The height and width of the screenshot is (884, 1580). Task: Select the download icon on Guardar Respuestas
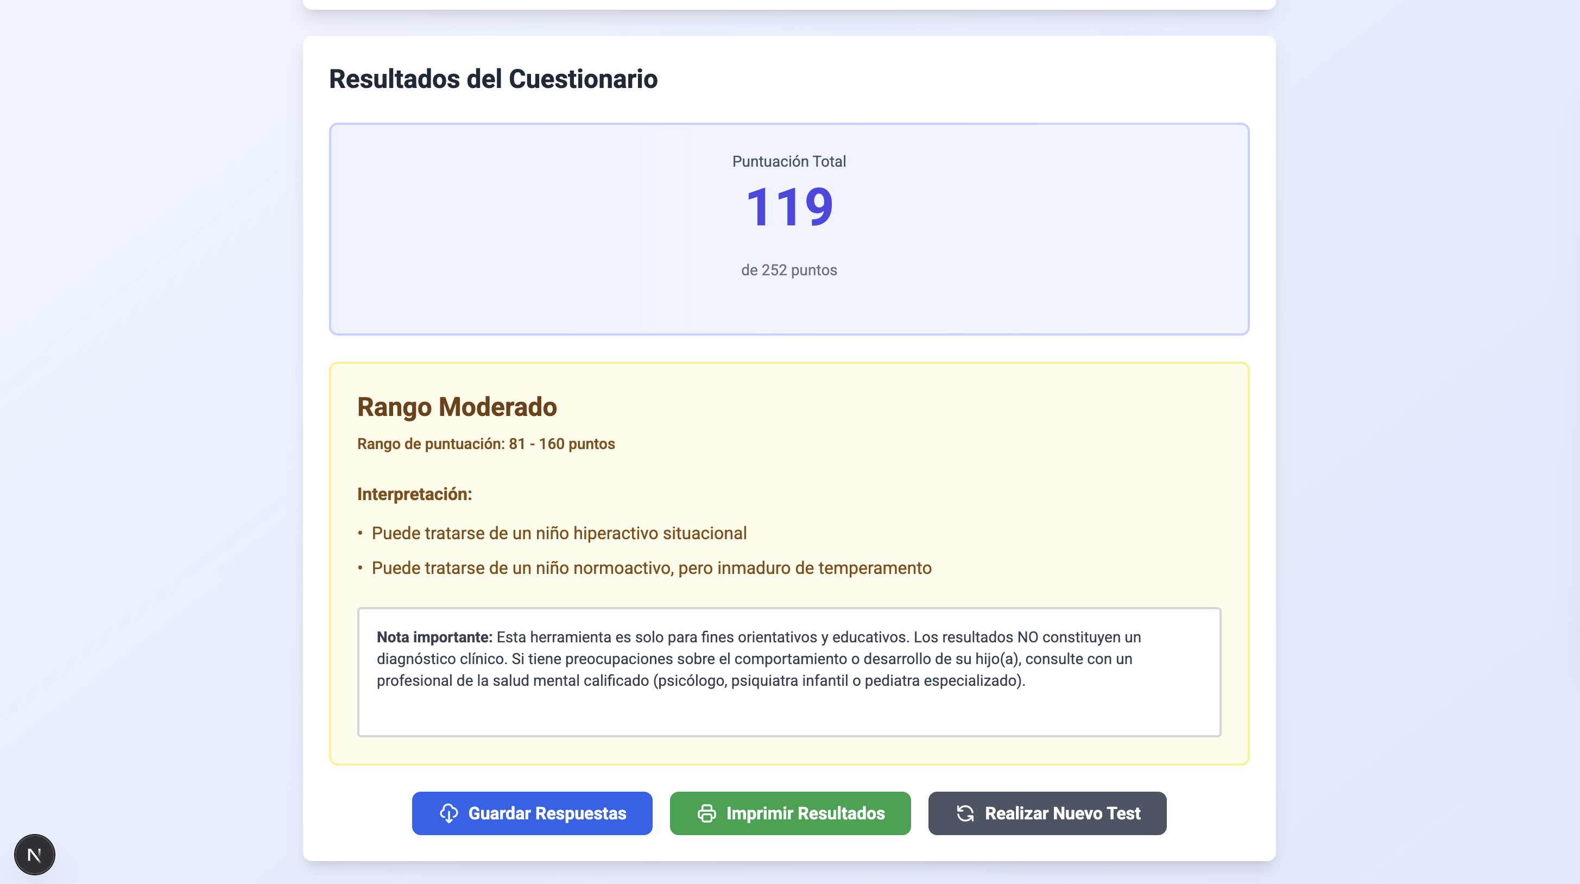[x=450, y=813]
